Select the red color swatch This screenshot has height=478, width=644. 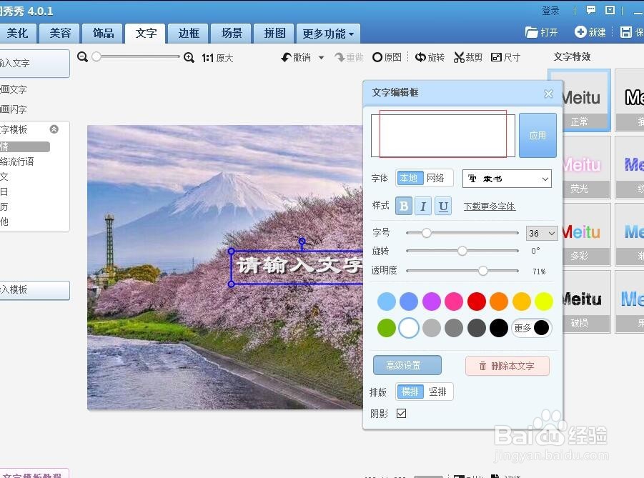click(x=476, y=302)
